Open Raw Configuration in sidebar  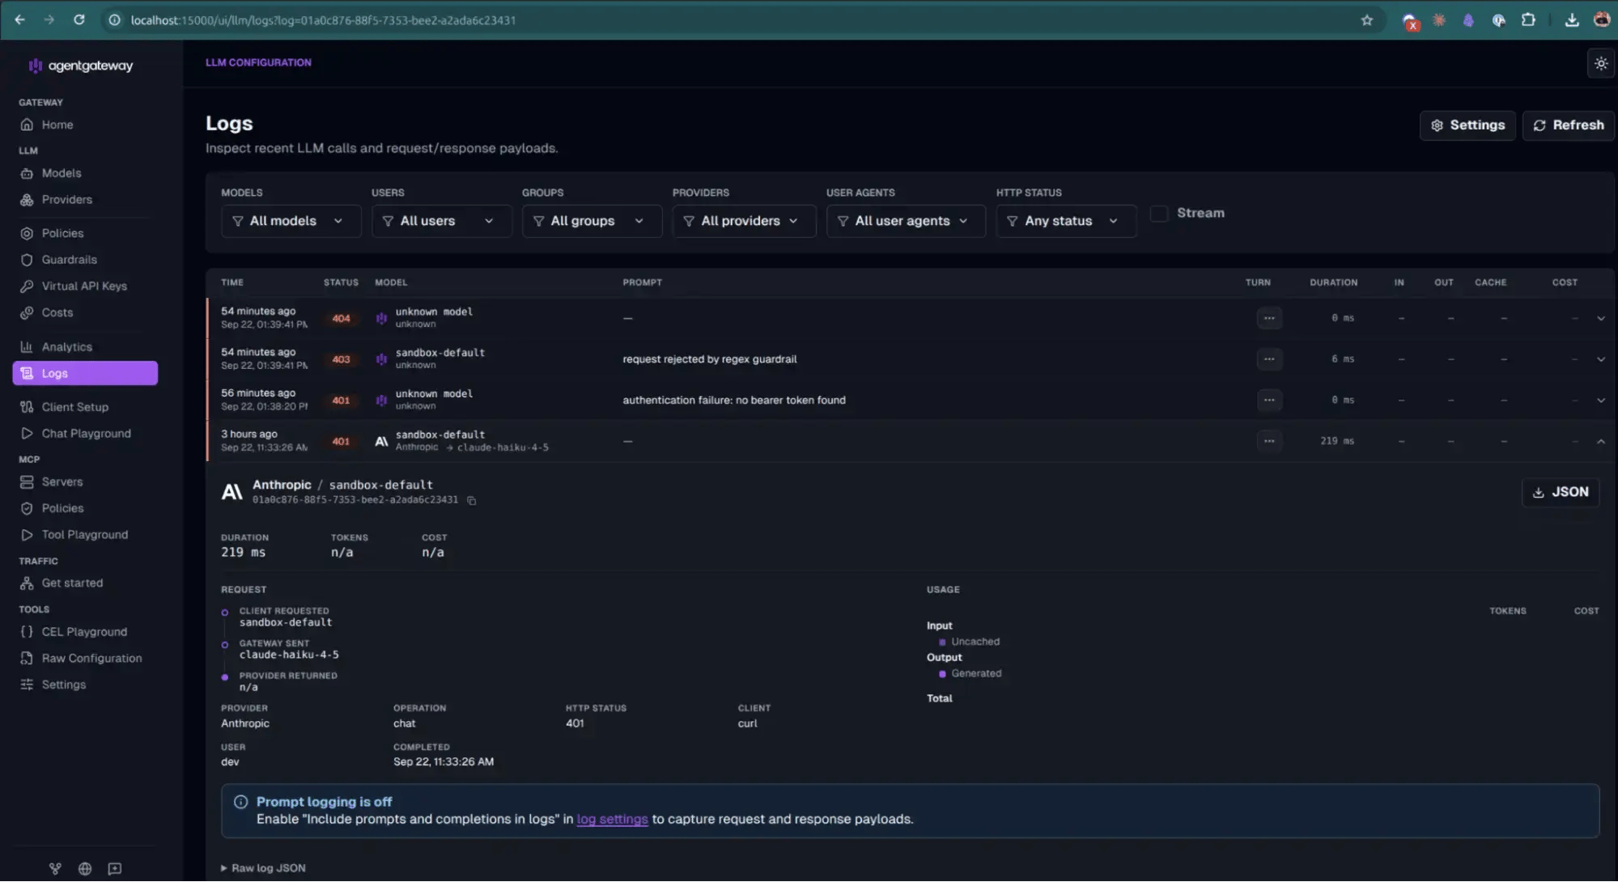click(x=85, y=659)
